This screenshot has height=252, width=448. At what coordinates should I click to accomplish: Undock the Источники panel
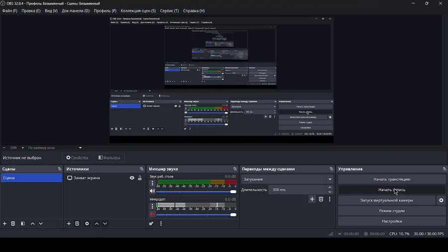(141, 169)
